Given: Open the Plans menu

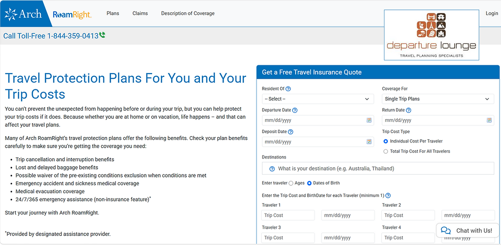Looking at the screenshot, I should (113, 13).
